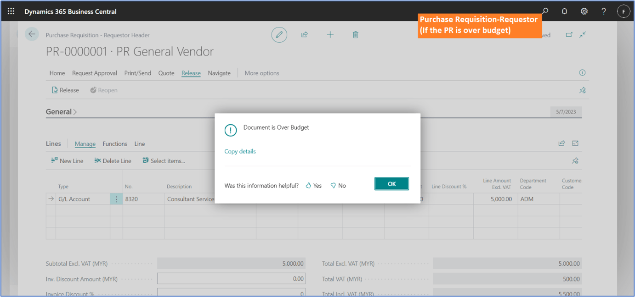
Task: Click the Copy details link
Action: point(240,151)
